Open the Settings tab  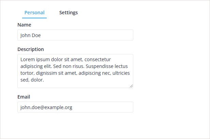coord(69,13)
